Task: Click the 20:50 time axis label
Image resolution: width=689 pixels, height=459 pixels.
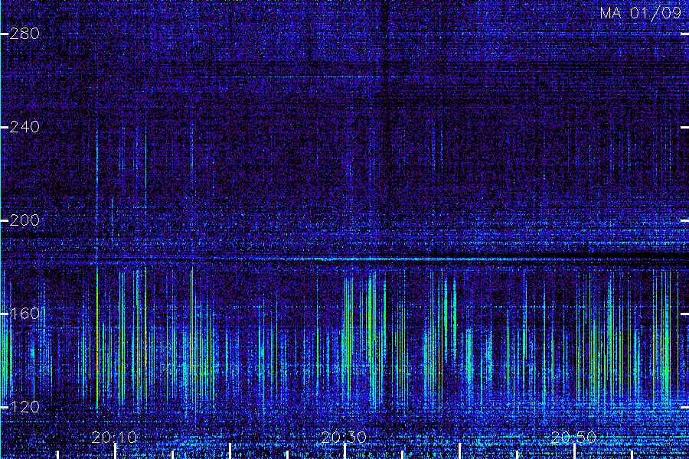Action: pos(573,438)
